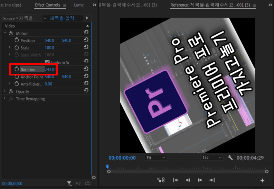The height and width of the screenshot is (189, 274).
Task: Click the export/send clip icon
Action: pyautogui.click(x=88, y=183)
